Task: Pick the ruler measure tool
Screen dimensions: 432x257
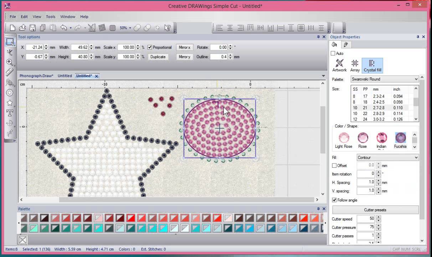Action: 10,72
